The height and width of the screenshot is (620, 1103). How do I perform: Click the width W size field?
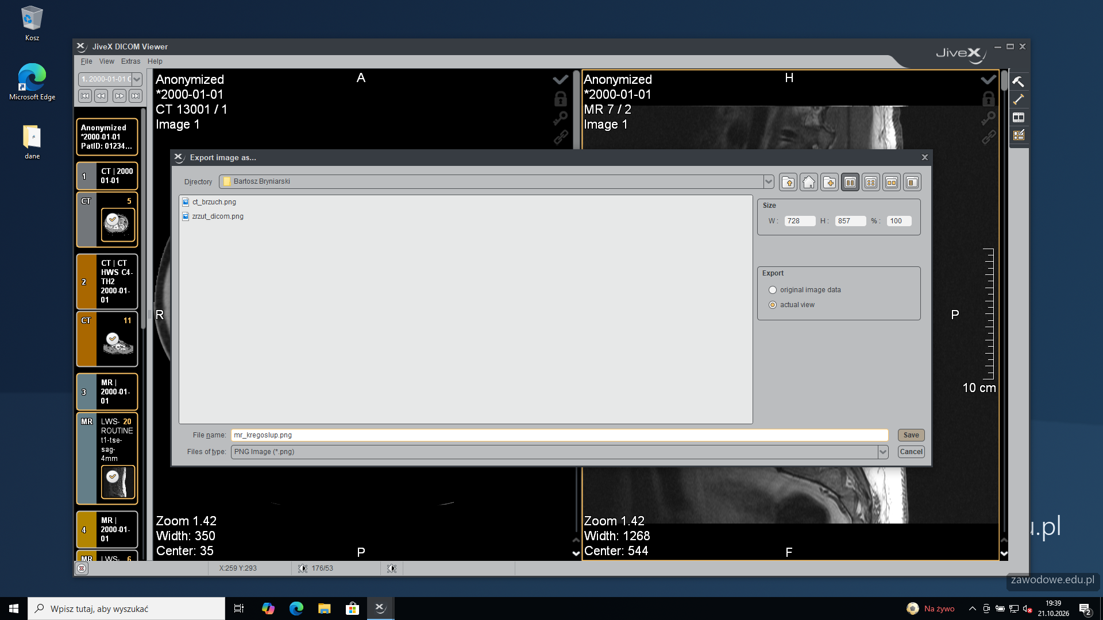[x=800, y=221]
